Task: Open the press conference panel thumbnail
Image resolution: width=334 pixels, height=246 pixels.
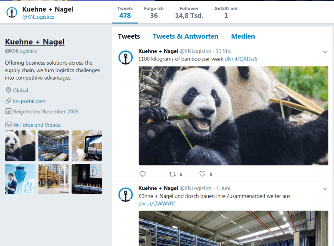Action: tap(87, 179)
